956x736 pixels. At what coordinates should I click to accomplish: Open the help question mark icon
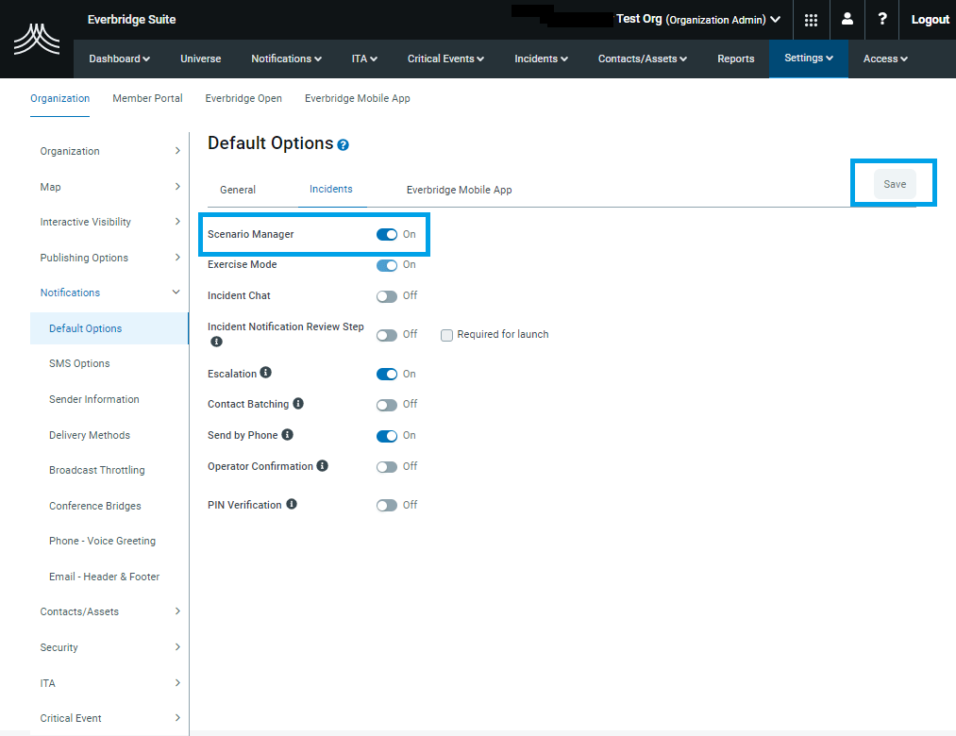tap(881, 19)
